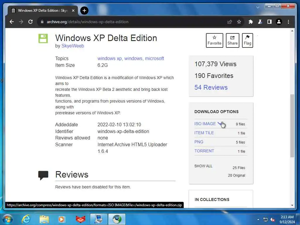Flag this archive item
Screen dimensions: 300x225
click(x=247, y=40)
